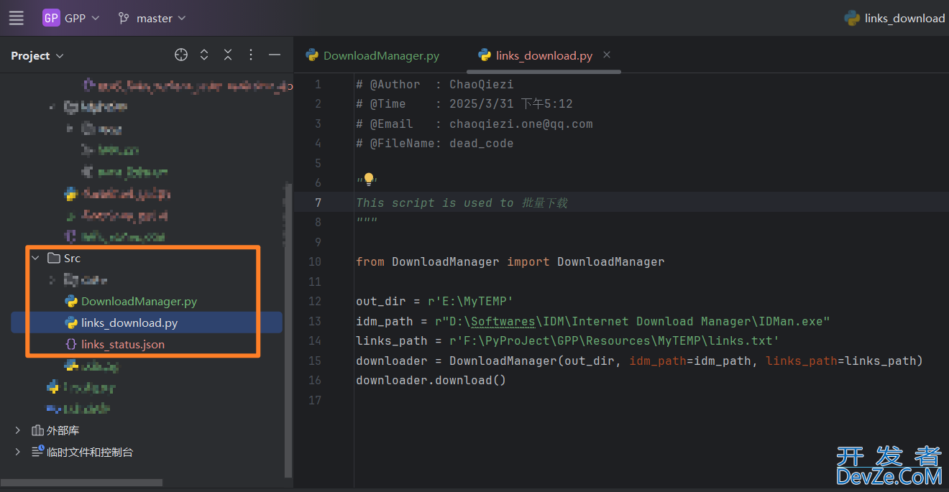Click the Python icon in the links_download.py tab
This screenshot has width=949, height=492.
[485, 55]
